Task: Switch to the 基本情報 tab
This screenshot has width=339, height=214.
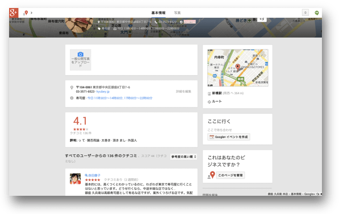Action: pyautogui.click(x=158, y=13)
